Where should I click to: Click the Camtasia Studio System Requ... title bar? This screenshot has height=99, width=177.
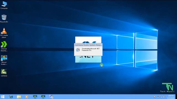(88, 45)
